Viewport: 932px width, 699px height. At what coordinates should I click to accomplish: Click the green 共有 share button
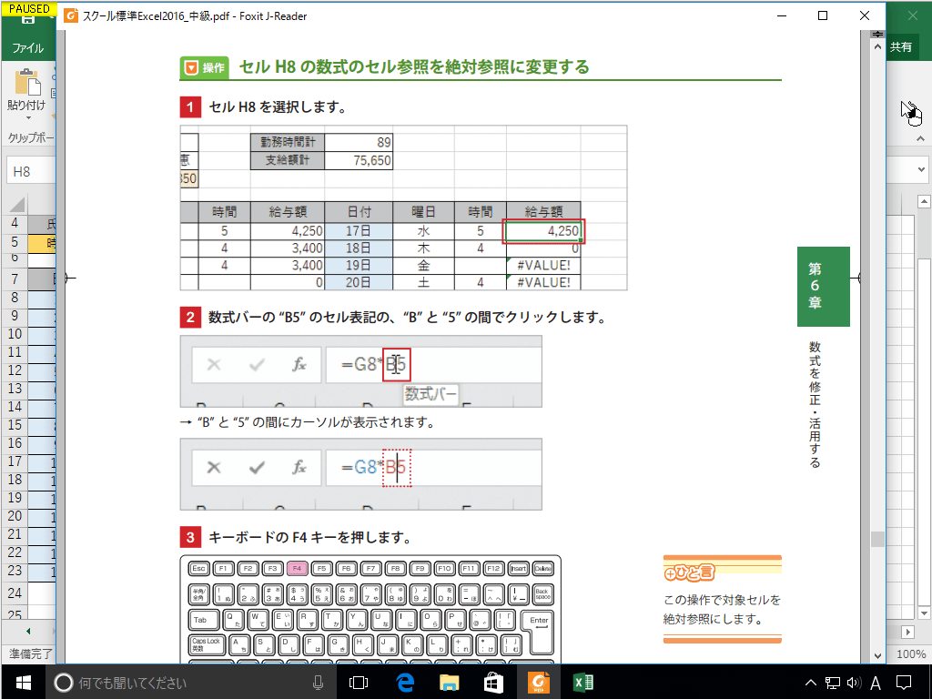coord(902,46)
